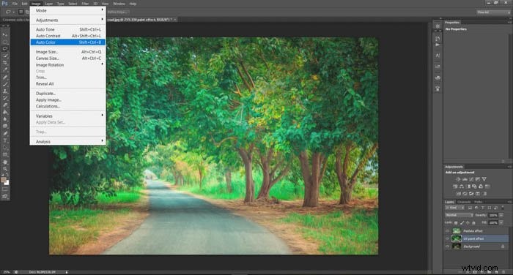The image size is (513, 275).
Task: Add a Curves adjustment
Action: (471, 179)
